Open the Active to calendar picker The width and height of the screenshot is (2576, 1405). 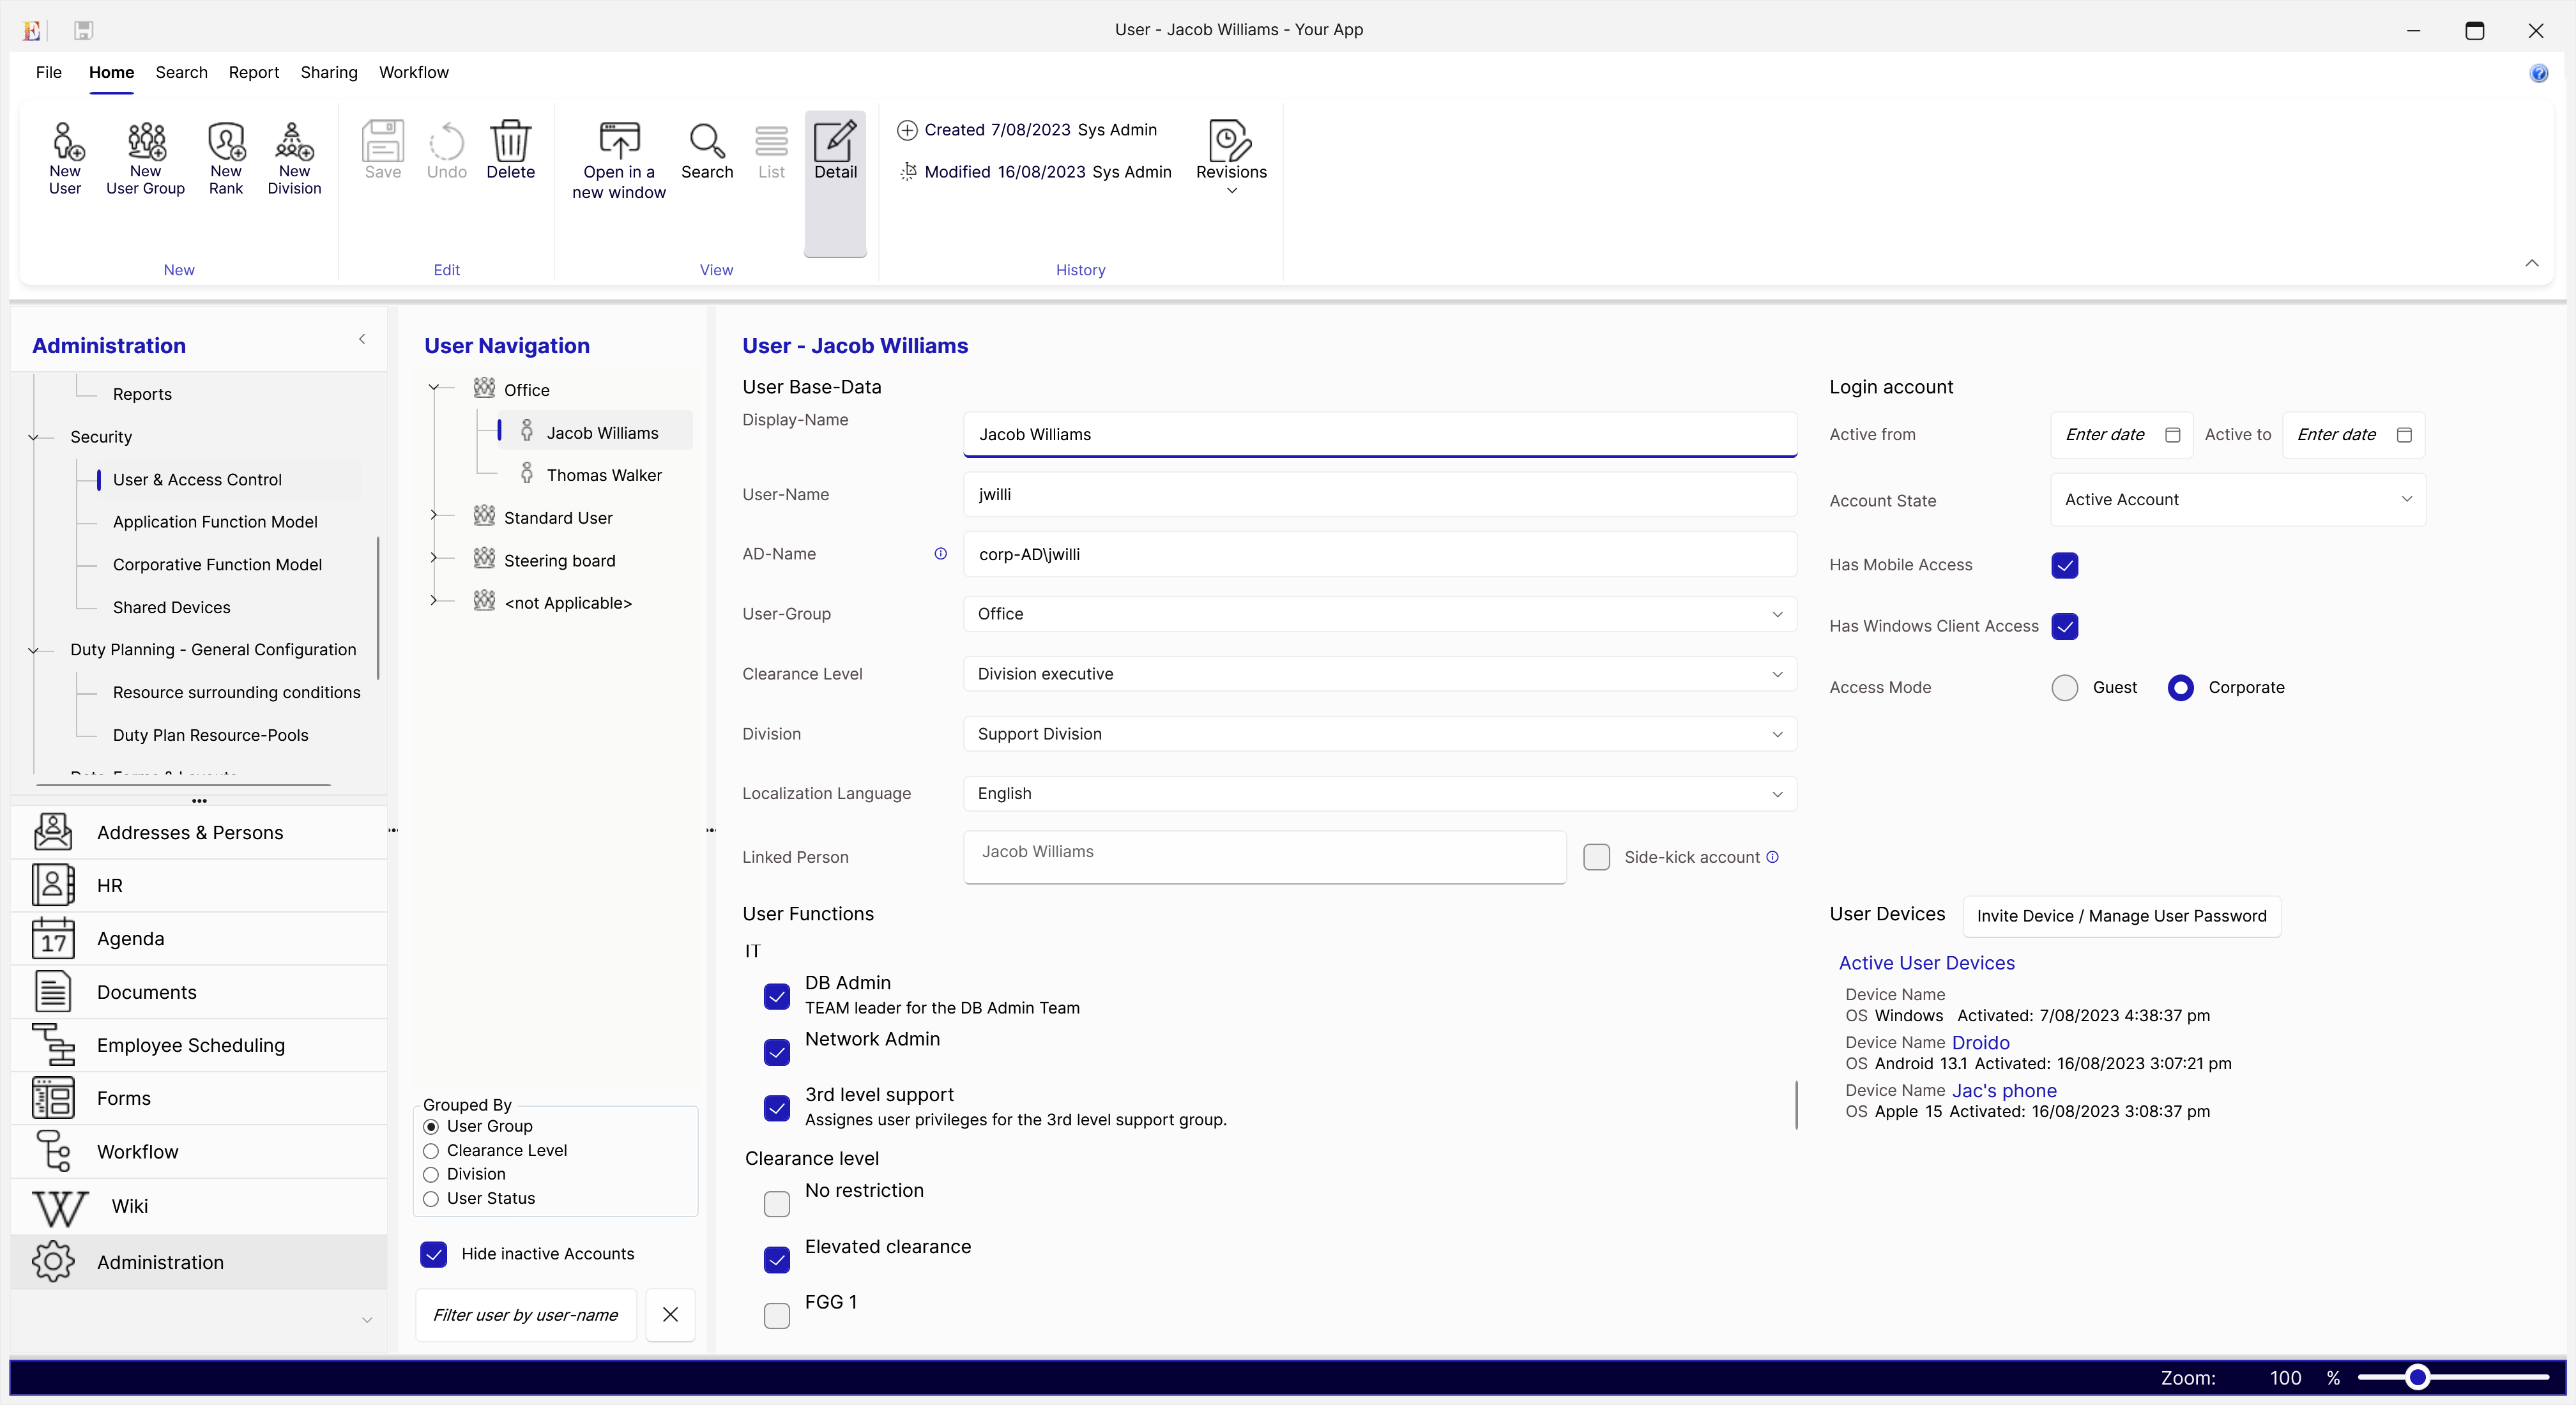2404,435
